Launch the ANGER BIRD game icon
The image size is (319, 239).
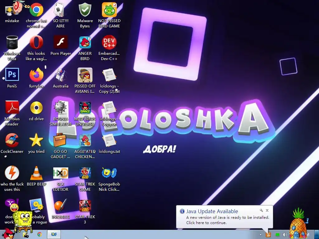[85, 42]
